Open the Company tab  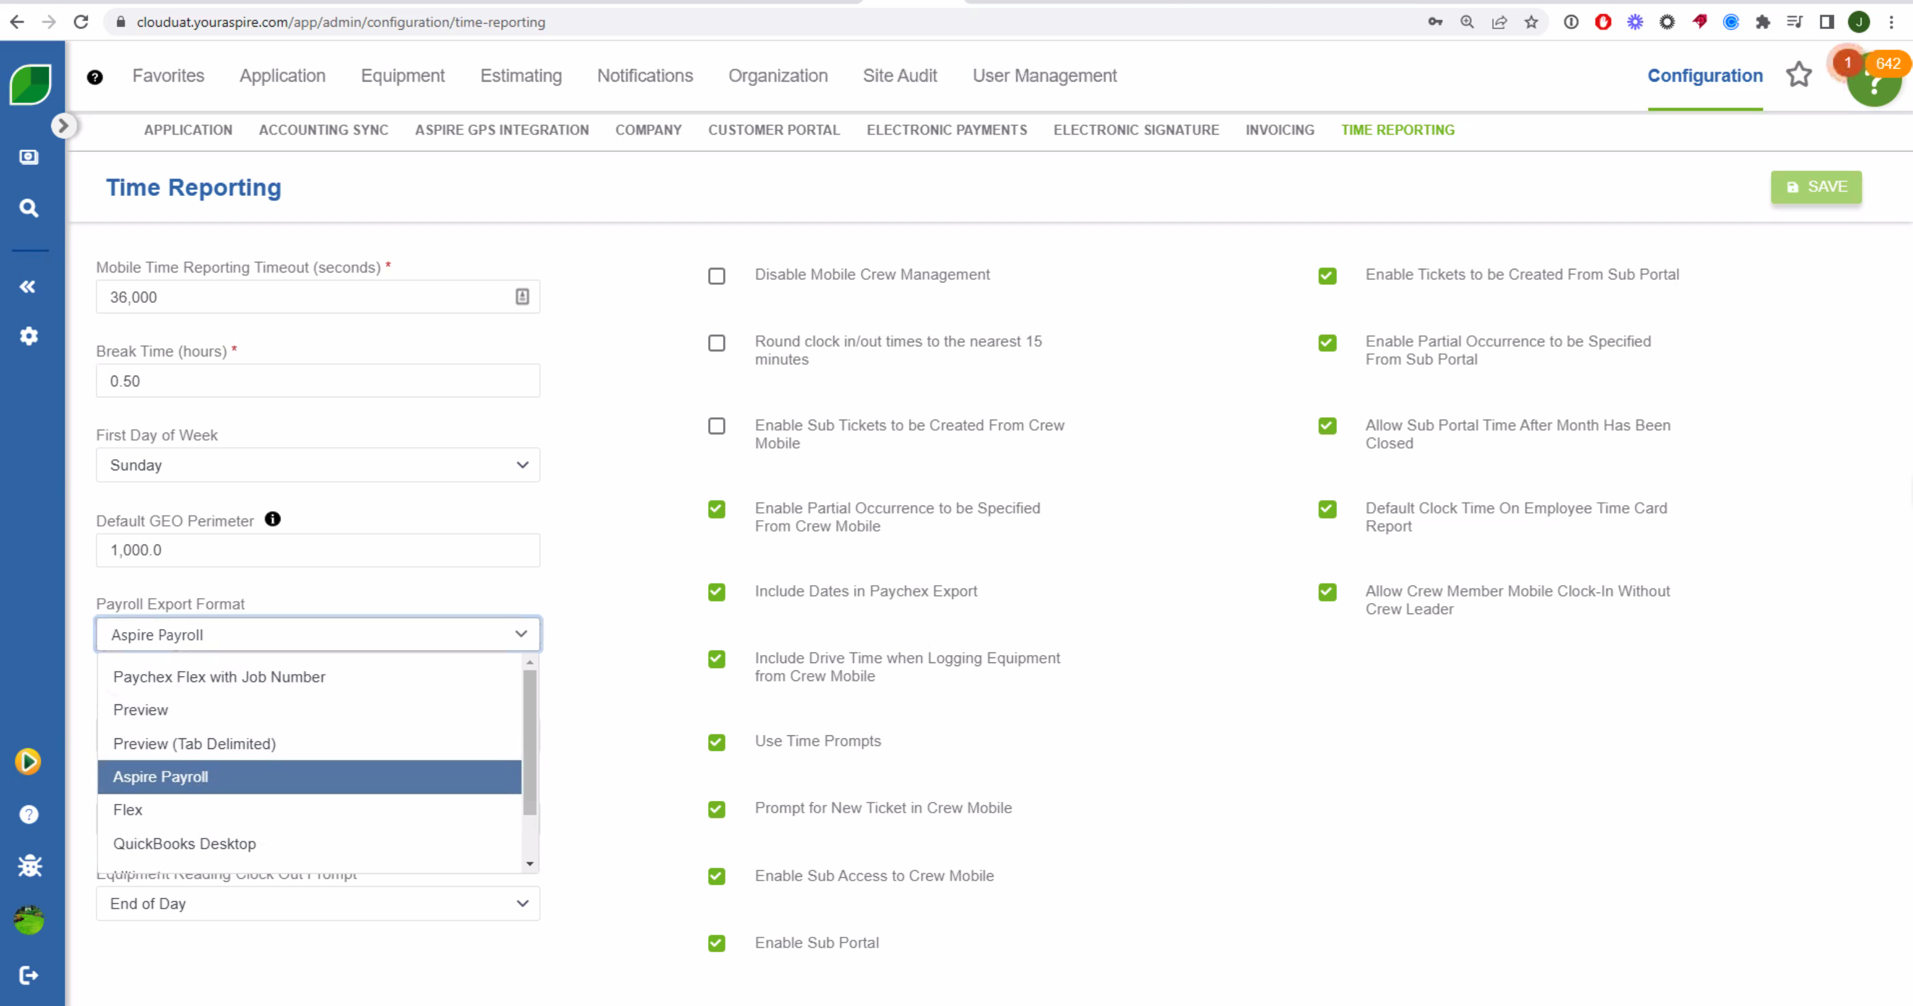(x=648, y=130)
